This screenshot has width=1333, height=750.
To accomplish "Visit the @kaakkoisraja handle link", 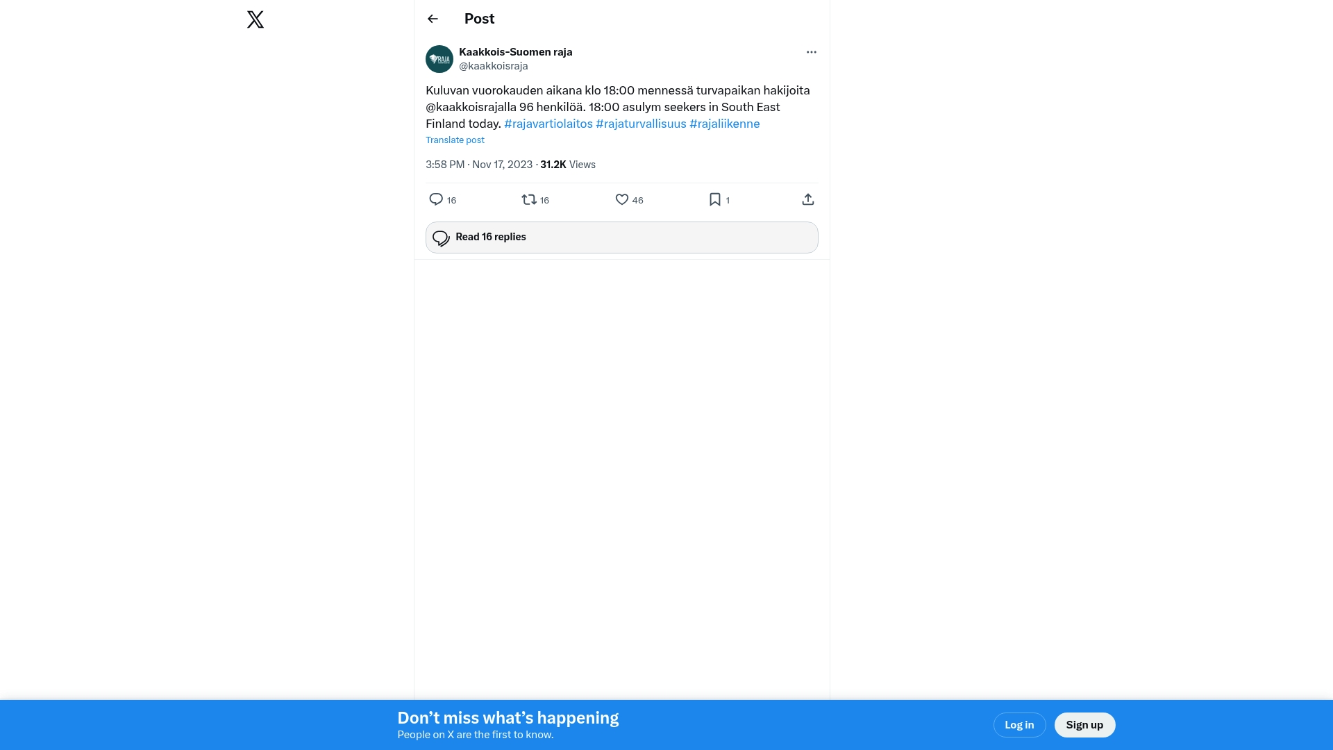I will pos(494,66).
